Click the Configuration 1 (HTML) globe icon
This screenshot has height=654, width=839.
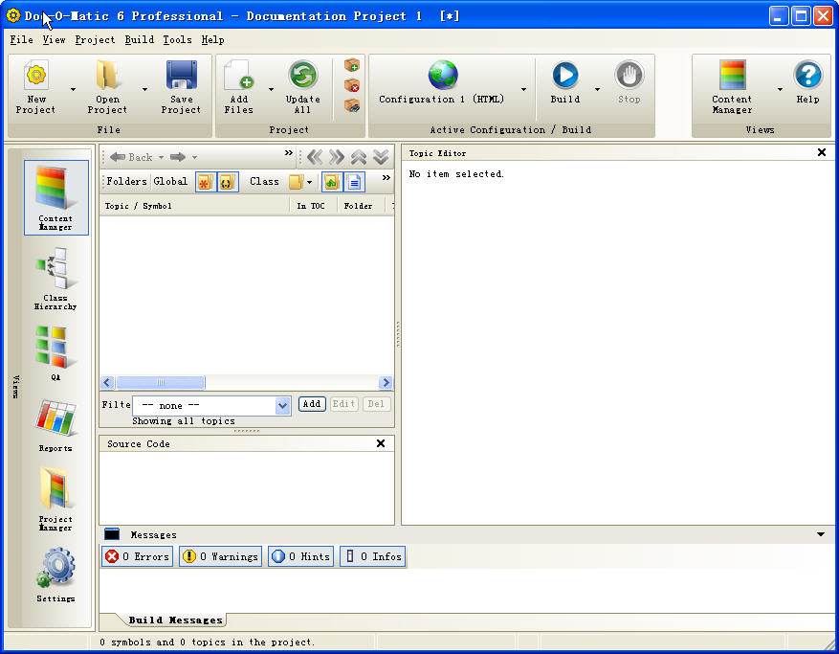443,75
